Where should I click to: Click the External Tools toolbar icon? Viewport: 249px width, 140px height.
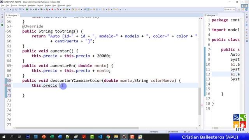(47, 9)
